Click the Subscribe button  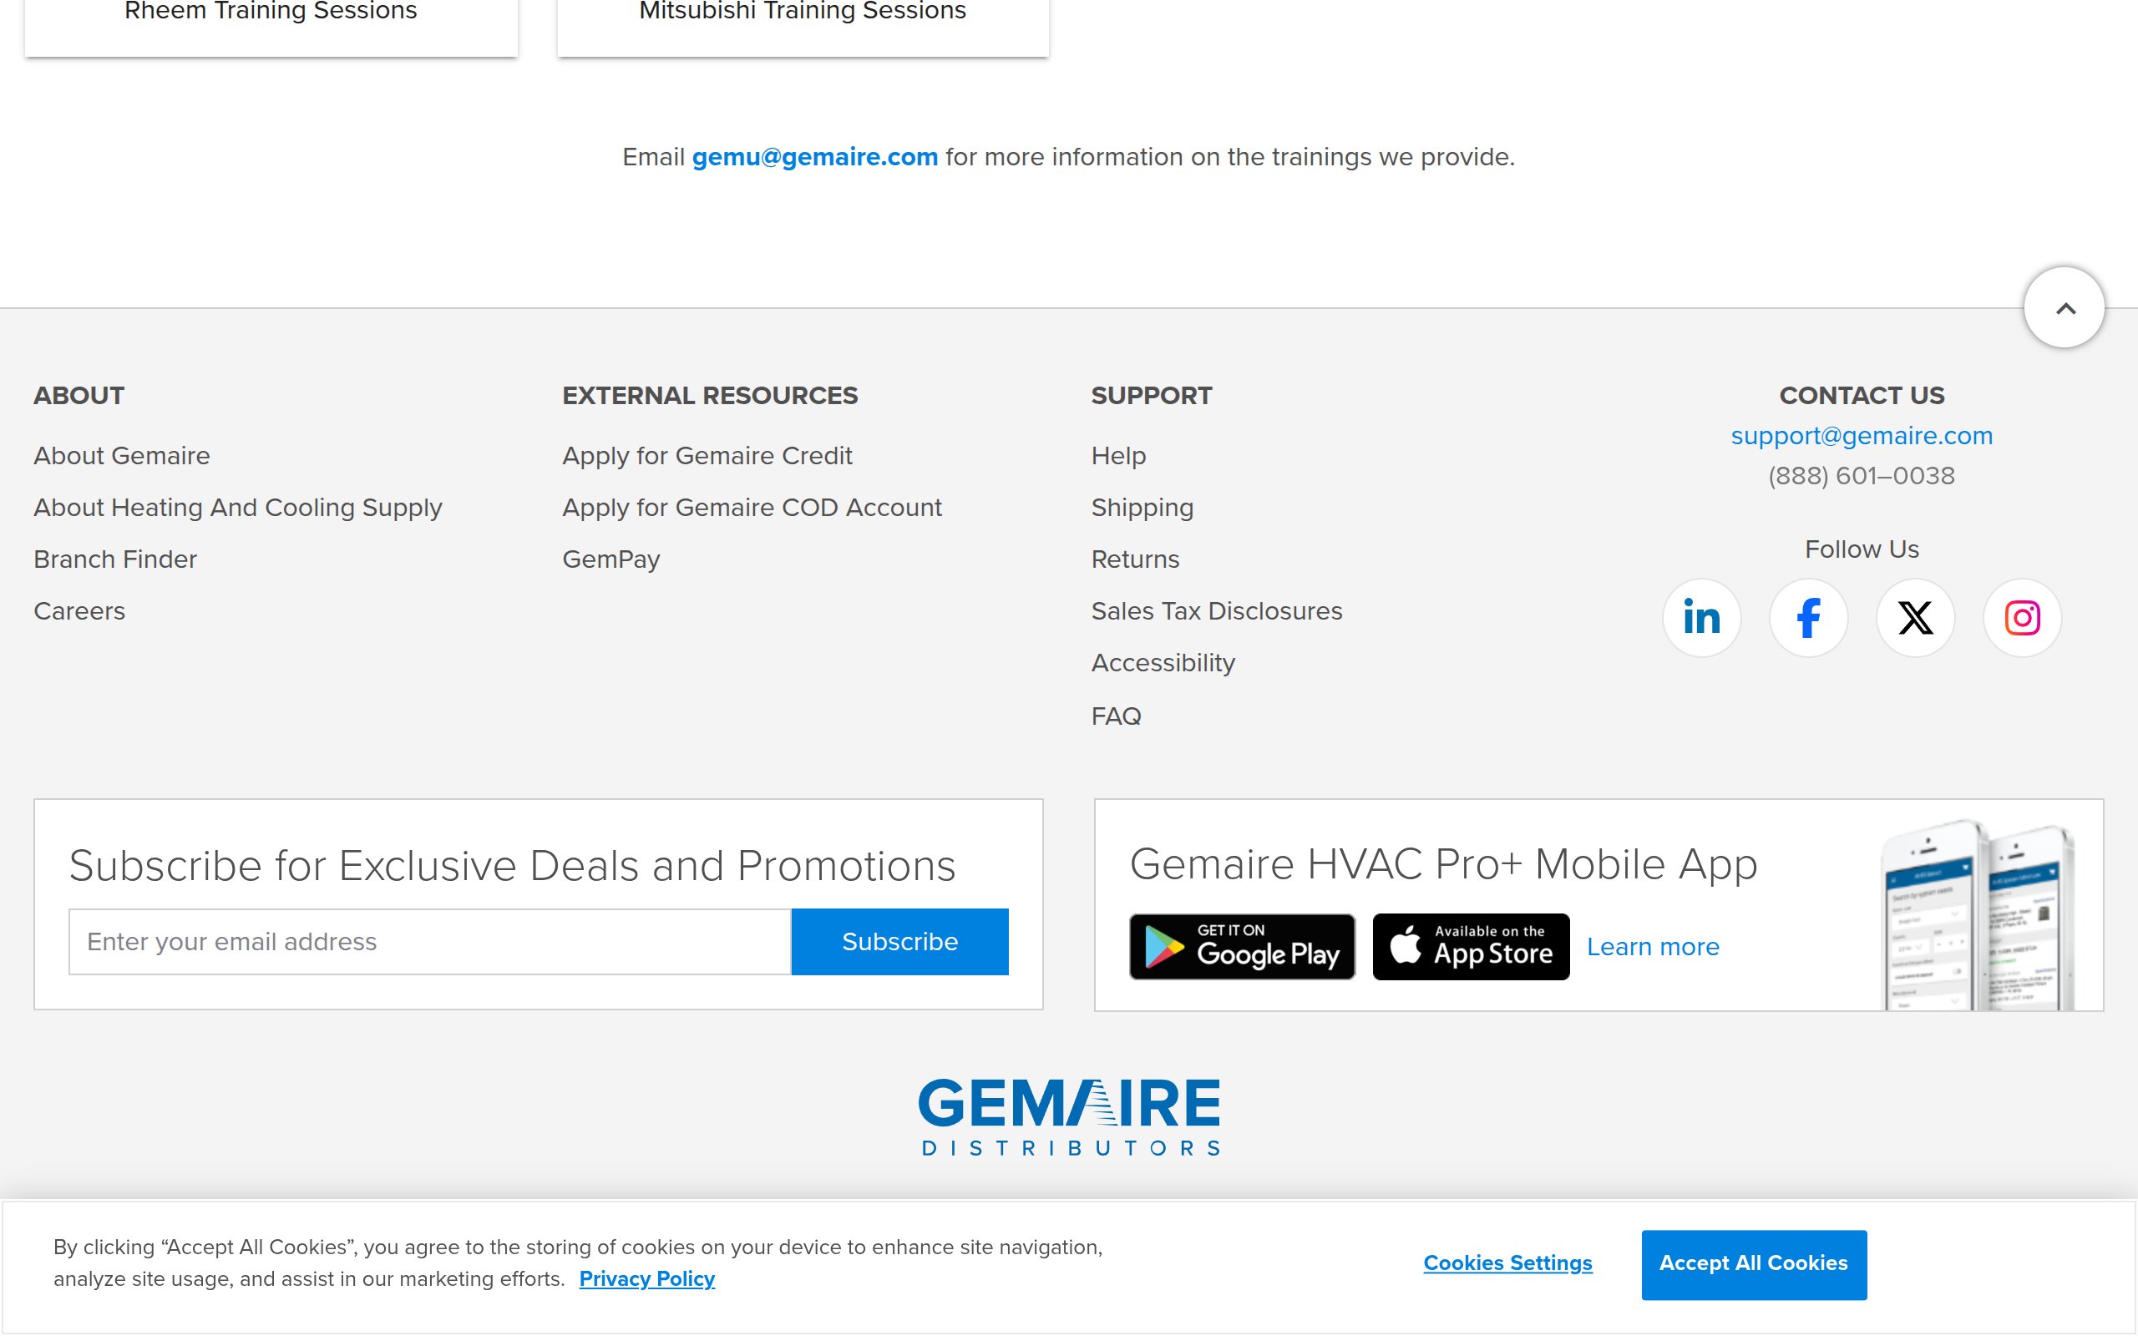899,942
